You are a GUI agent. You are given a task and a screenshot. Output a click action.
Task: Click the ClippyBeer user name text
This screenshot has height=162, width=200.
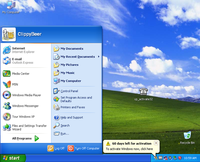[30, 34]
